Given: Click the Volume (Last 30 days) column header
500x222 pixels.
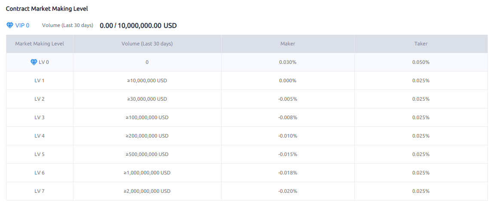Looking at the screenshot, I should (147, 44).
